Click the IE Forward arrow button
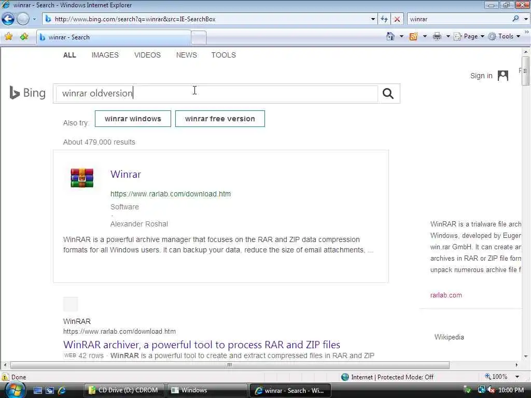This screenshot has height=398, width=531. coord(23,19)
